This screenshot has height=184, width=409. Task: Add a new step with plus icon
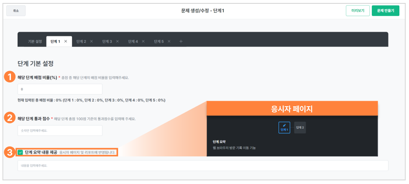[181, 41]
